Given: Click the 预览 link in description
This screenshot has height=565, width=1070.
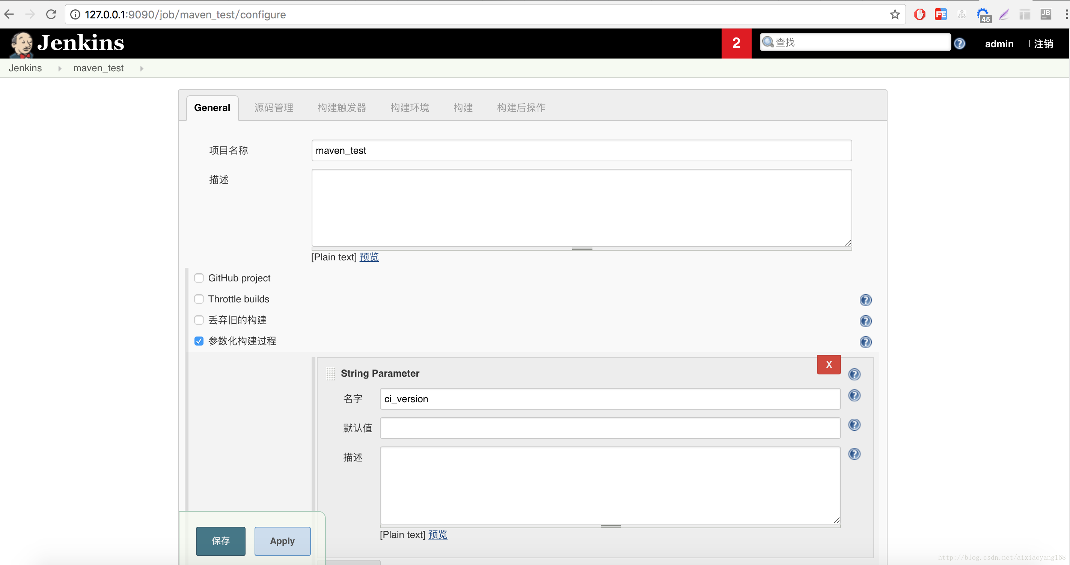Looking at the screenshot, I should pos(369,257).
